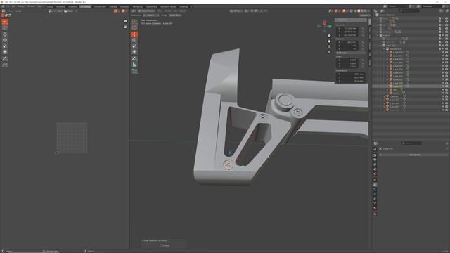Switch to the Shading workspace tab
This screenshot has width=450, height=253.
[112, 6]
